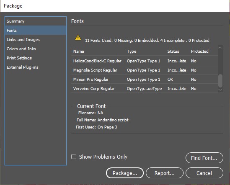Select the Magnolia Script Regular font row
Viewport: 230px width, 185px height.
click(145, 70)
